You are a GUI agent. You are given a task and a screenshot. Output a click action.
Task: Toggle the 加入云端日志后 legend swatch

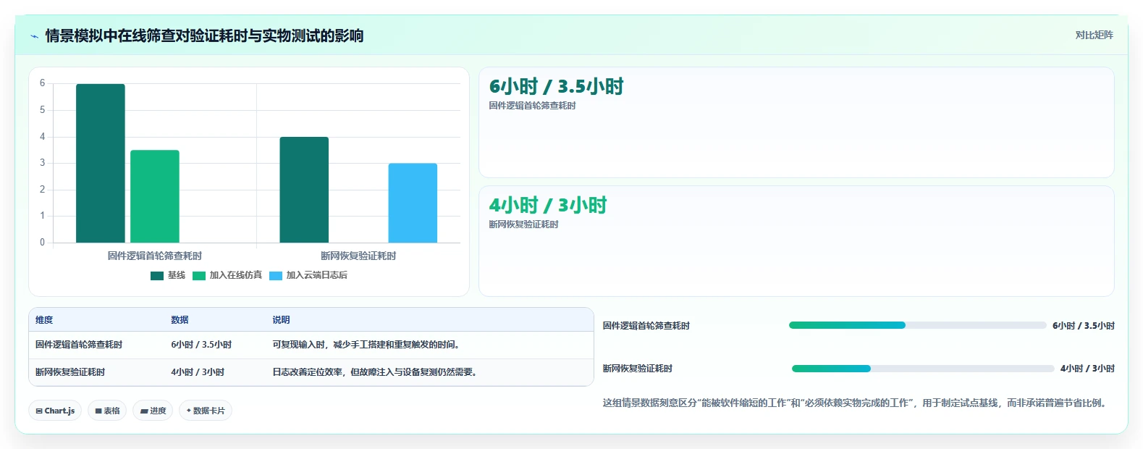click(x=276, y=276)
